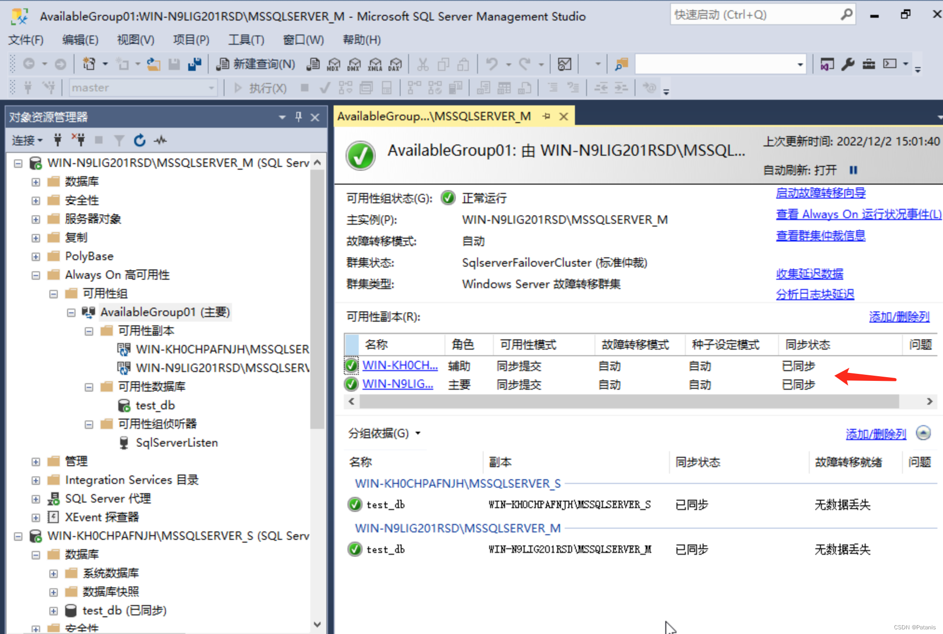
Task: Collapse the database group section round button
Action: (x=923, y=433)
